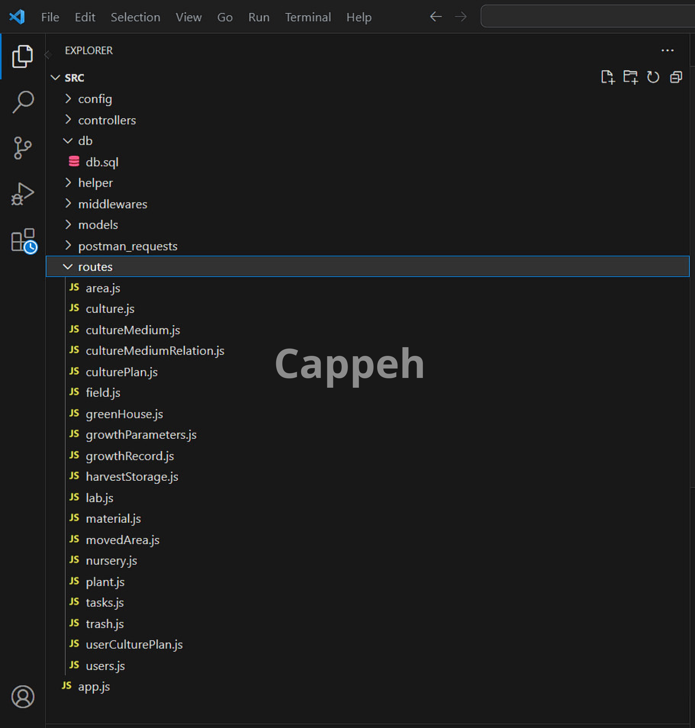Open the Source Control view
Screen dimensions: 695x728
coord(22,148)
